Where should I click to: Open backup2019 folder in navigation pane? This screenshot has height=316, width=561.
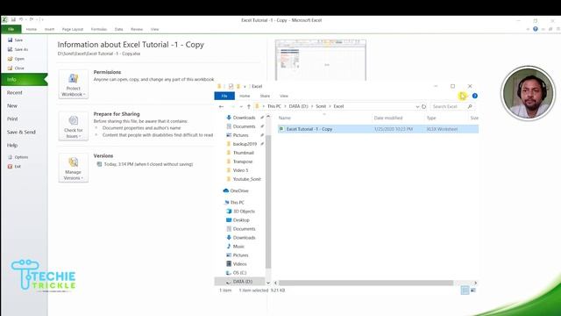pyautogui.click(x=245, y=144)
